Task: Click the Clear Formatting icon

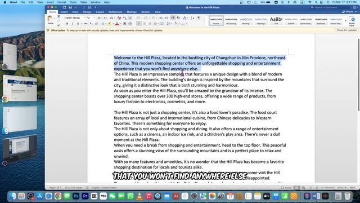Action: 119,17
